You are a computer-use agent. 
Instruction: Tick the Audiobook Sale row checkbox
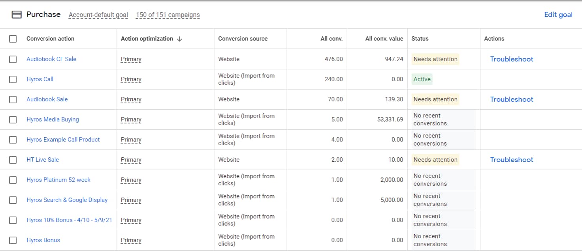pos(13,99)
